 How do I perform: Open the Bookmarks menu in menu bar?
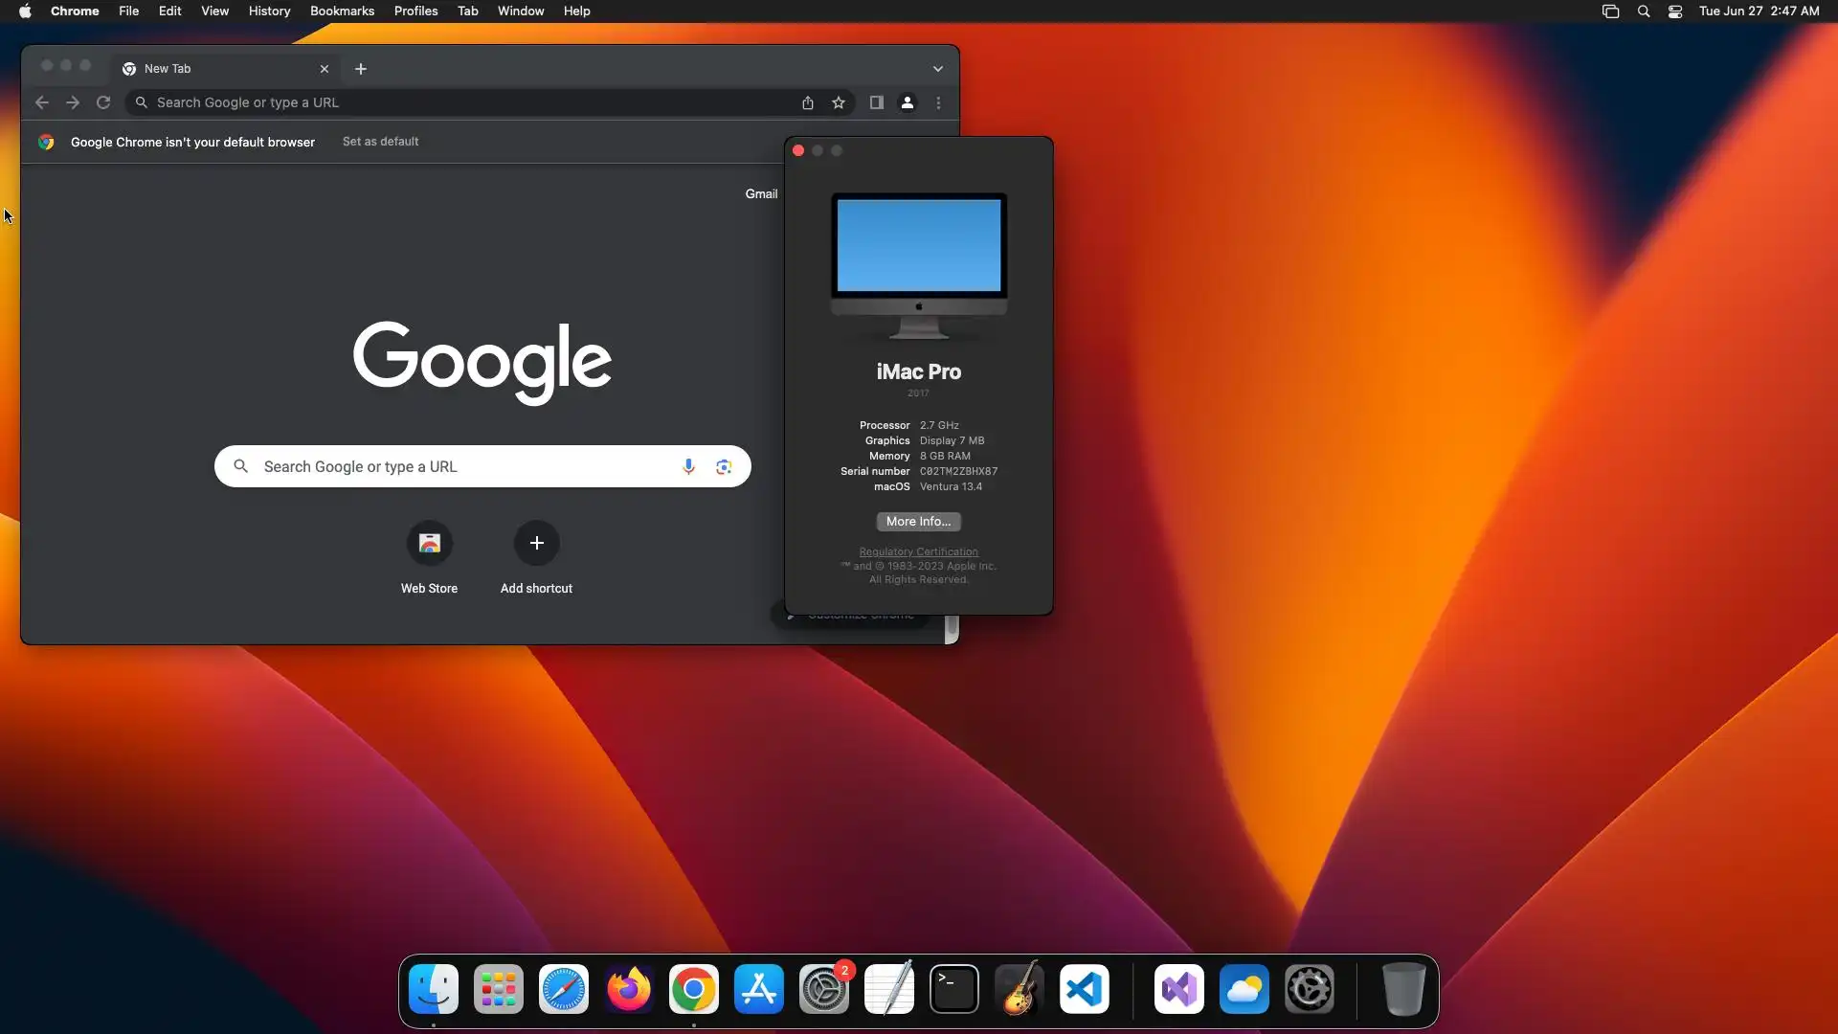tap(342, 11)
